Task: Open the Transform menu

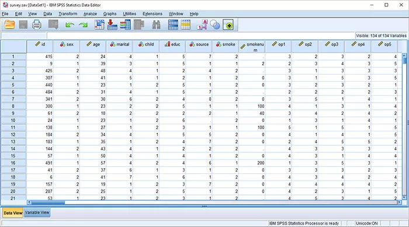Action: (68, 14)
